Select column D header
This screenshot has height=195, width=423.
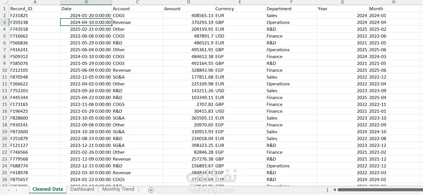point(189,2)
